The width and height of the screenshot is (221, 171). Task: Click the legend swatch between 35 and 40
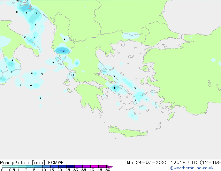click(x=86, y=166)
